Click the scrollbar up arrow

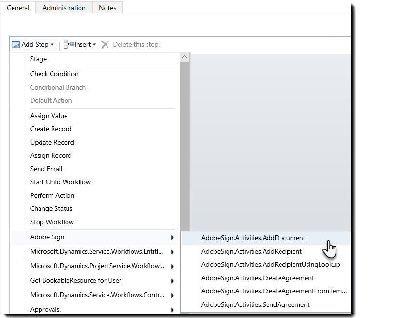point(184,56)
